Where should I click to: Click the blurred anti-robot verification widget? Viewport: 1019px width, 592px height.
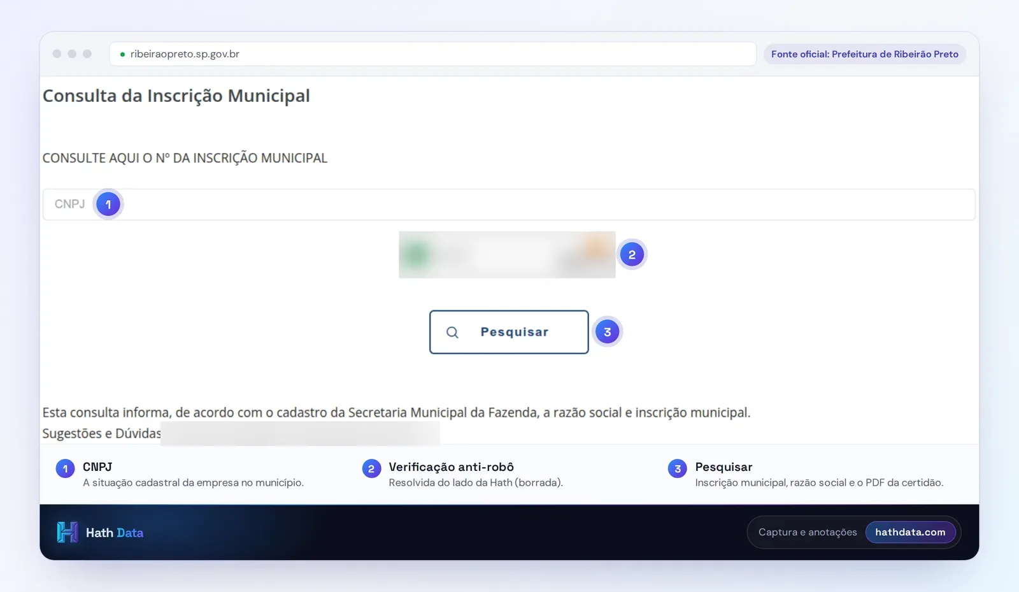tap(507, 255)
